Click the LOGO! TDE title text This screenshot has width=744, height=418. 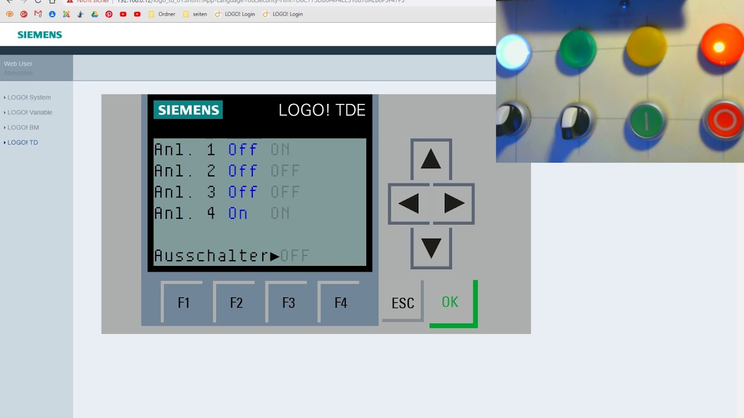click(322, 110)
